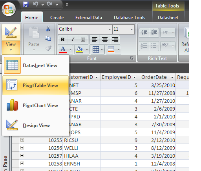Click the Cut scissors icon
201x171 pixels.
click(x=48, y=29)
